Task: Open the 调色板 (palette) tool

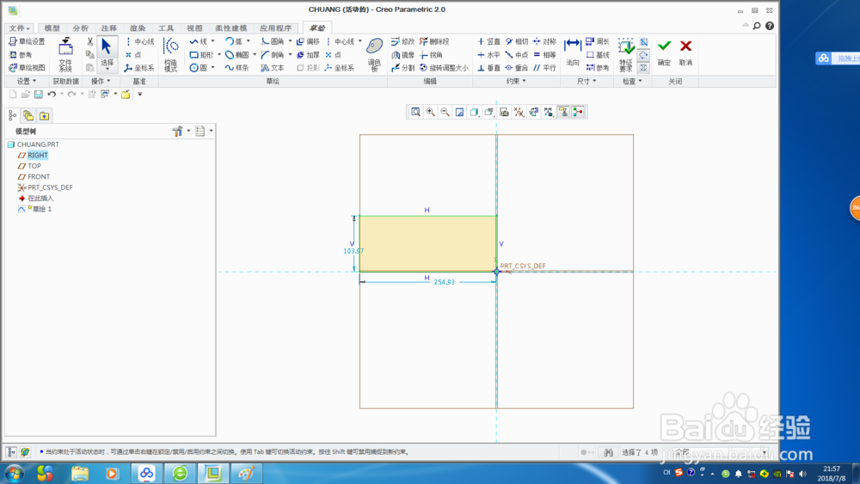Action: 375,55
